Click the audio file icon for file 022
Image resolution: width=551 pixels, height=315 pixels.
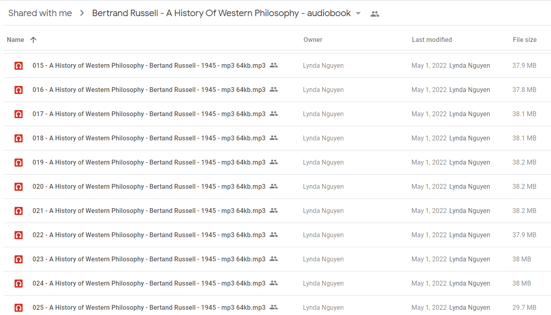click(19, 235)
